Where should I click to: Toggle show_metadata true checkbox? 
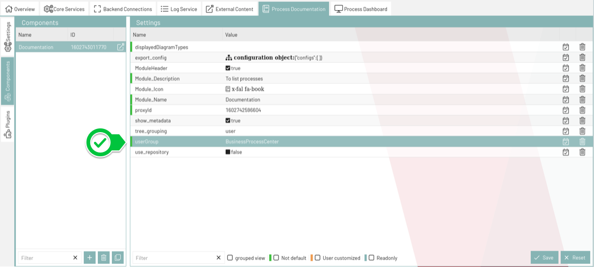228,120
